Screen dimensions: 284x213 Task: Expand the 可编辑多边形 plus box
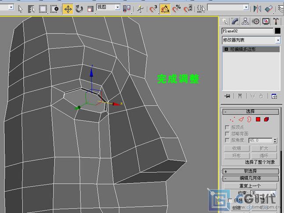coord(226,49)
